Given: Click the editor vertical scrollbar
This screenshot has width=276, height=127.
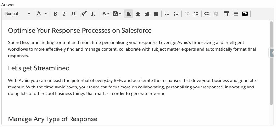Looking at the screenshot, I should tap(271, 63).
